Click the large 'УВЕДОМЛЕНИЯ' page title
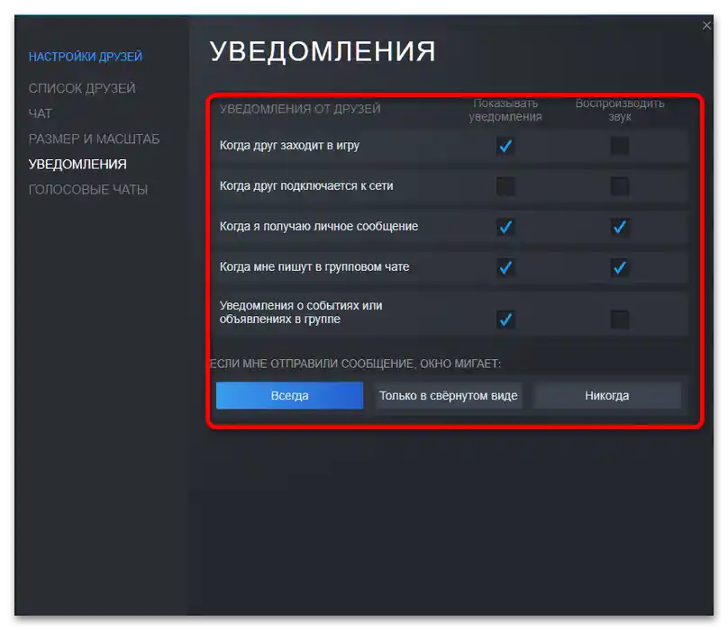 [x=323, y=51]
